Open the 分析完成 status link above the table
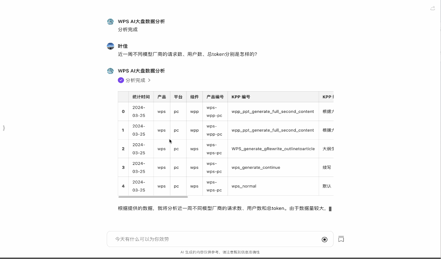Image resolution: width=441 pixels, height=259 pixels. (135, 80)
